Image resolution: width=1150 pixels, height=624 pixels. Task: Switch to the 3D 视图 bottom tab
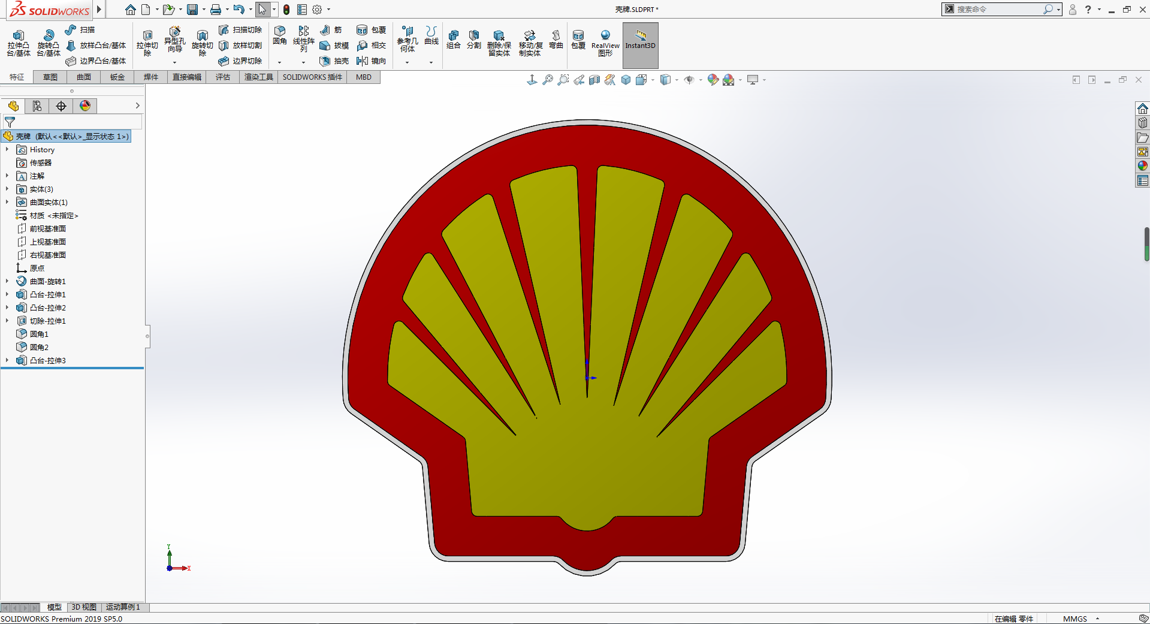coord(84,607)
